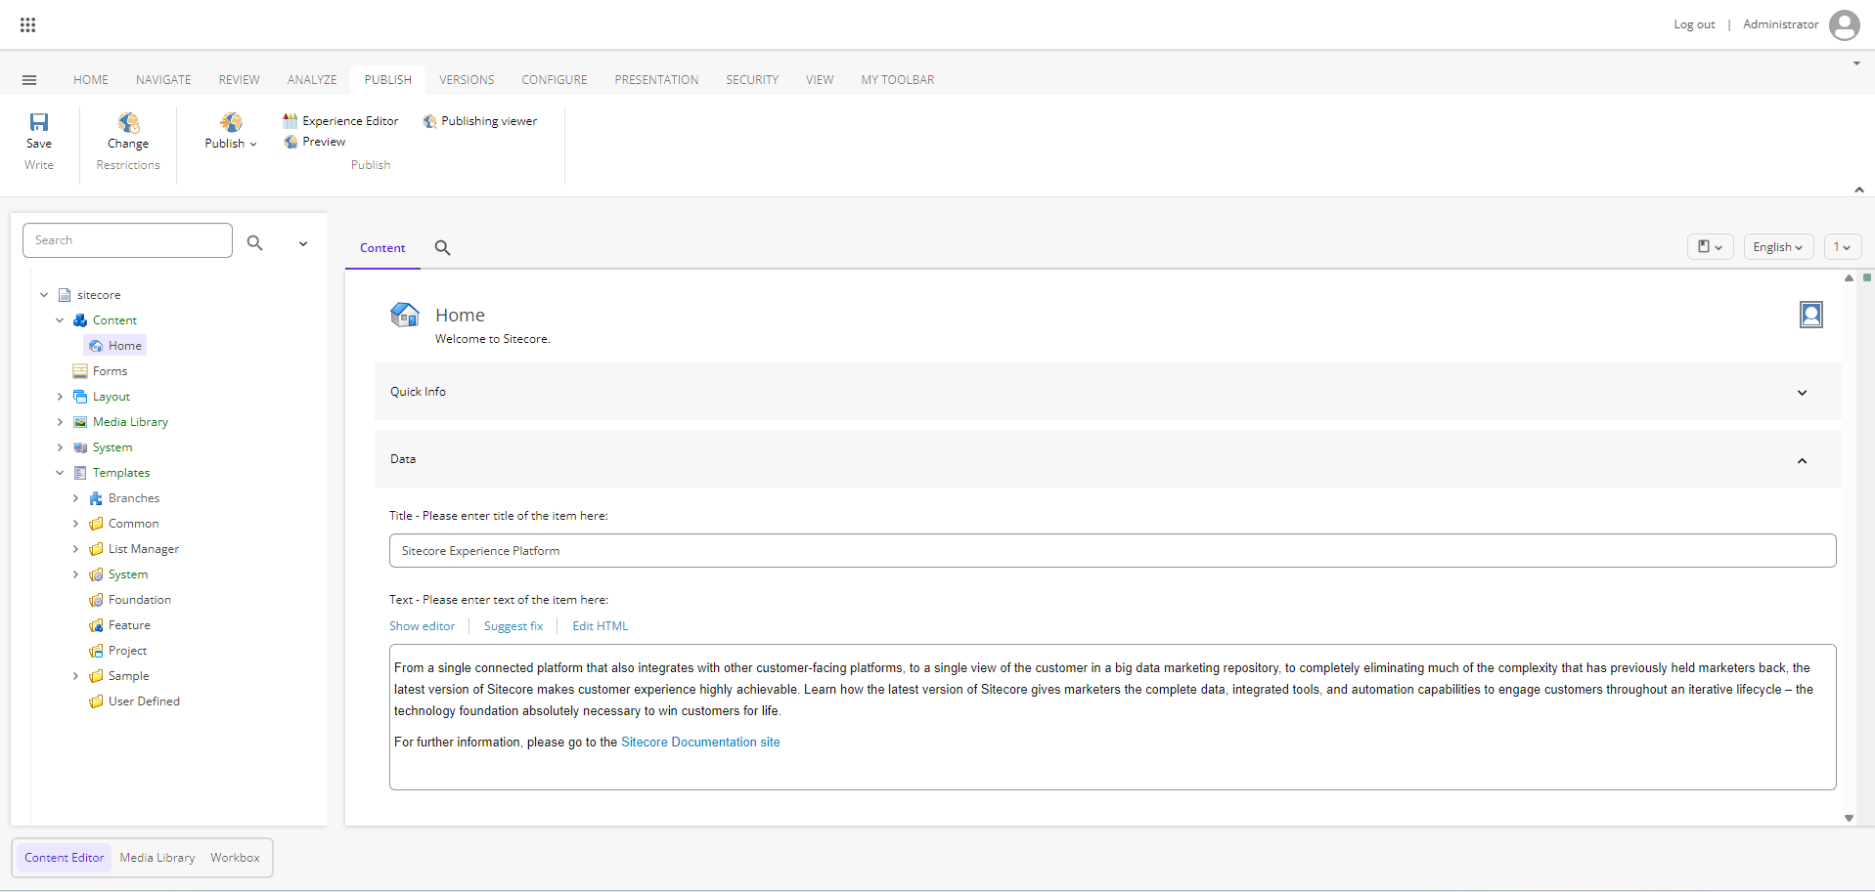Image resolution: width=1875 pixels, height=892 pixels.
Task: Switch to the Media Library bottom tab
Action: (x=157, y=858)
